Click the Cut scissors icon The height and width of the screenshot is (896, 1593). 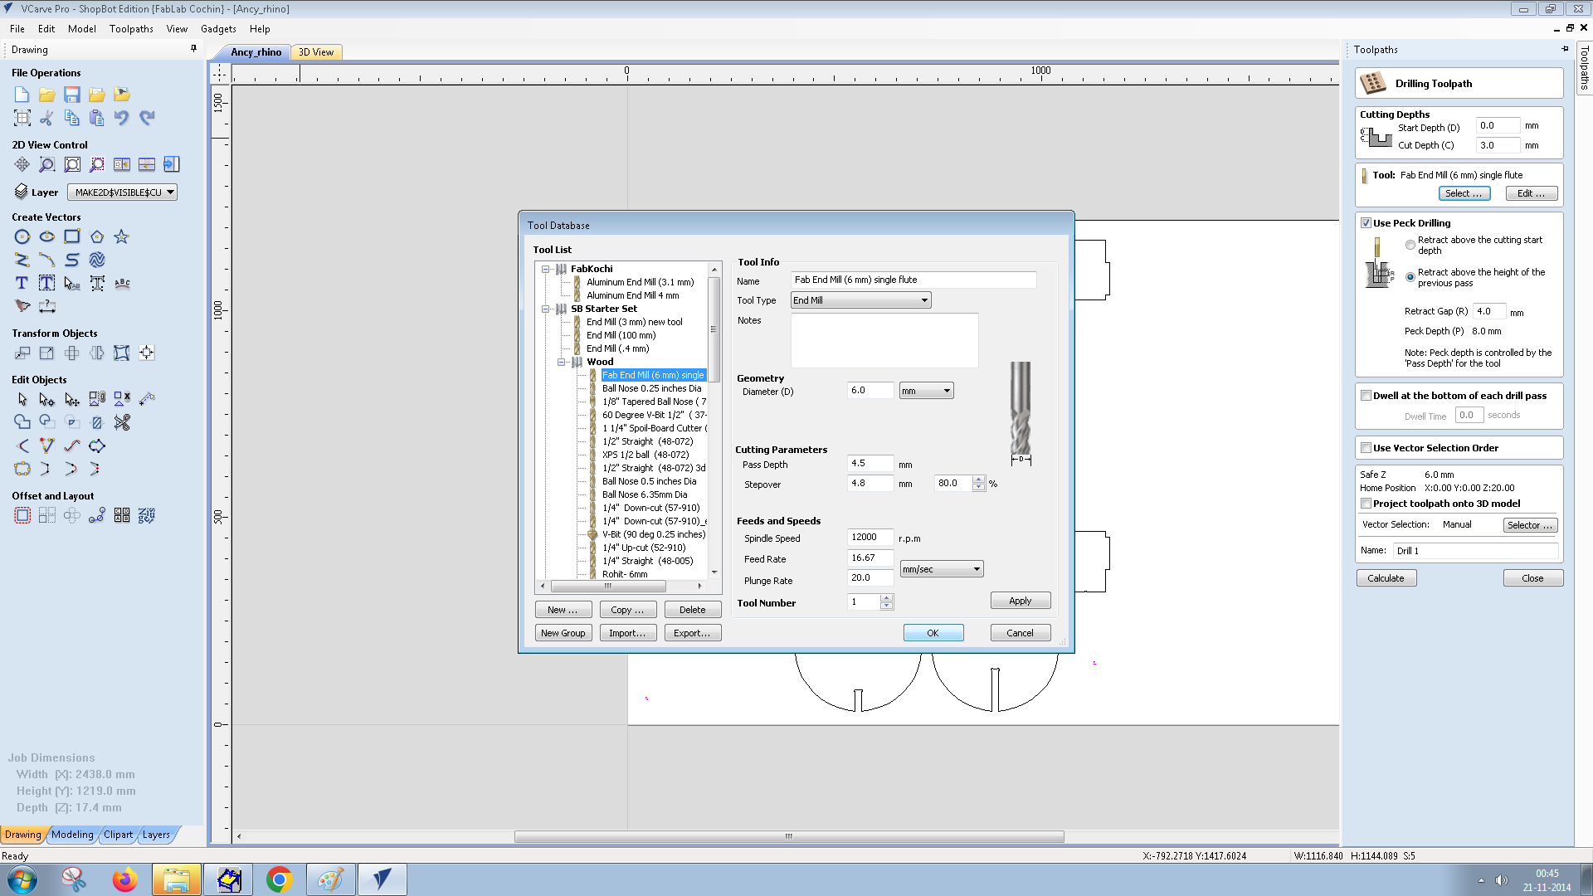tap(47, 118)
